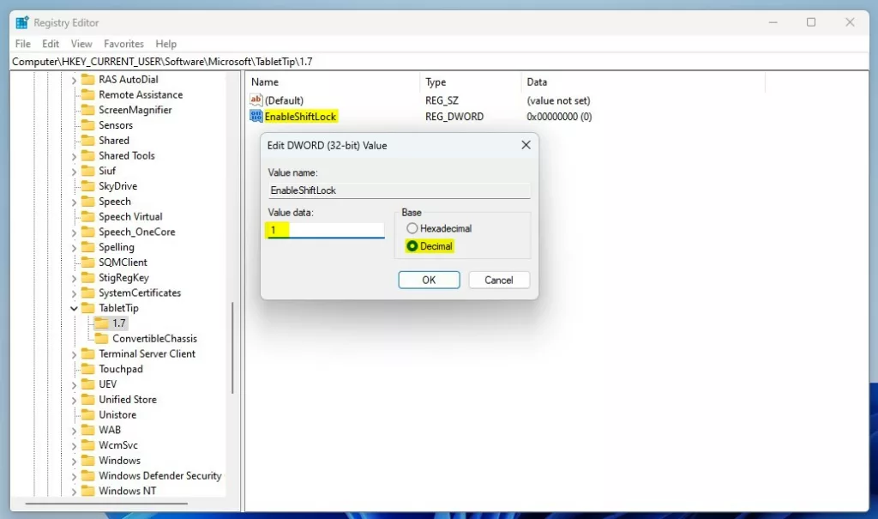Select the Windows NT key
Viewport: 878px width, 519px height.
pyautogui.click(x=128, y=491)
